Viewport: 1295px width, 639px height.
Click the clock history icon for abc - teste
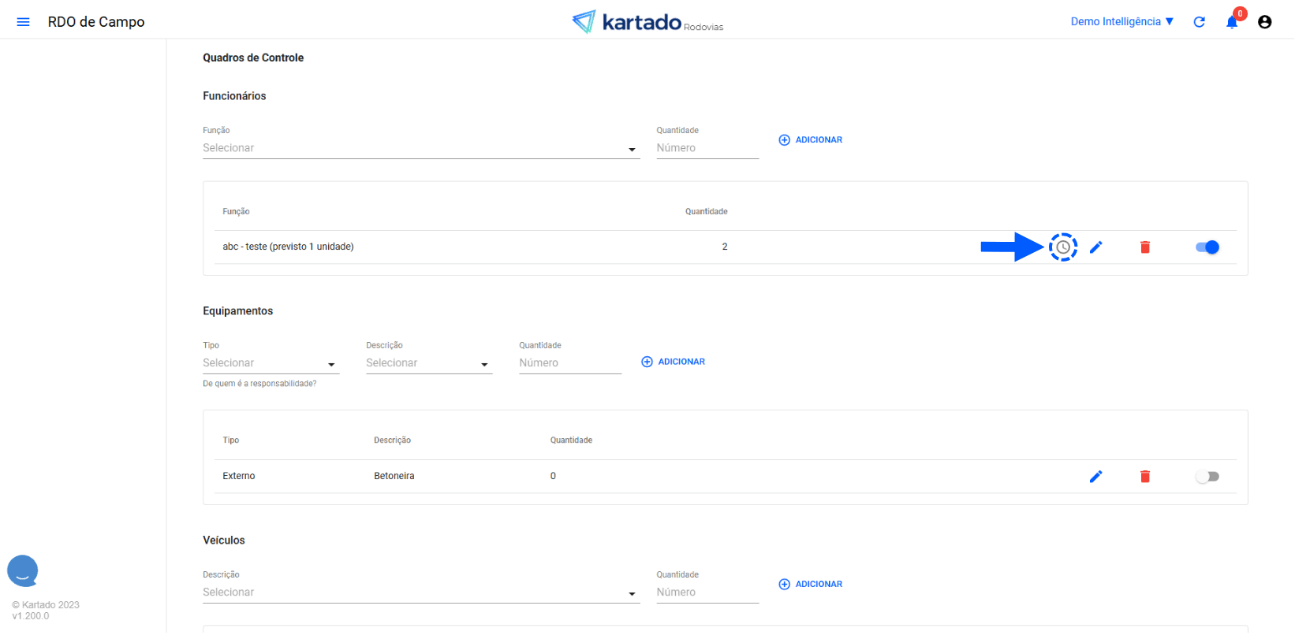pyautogui.click(x=1063, y=247)
